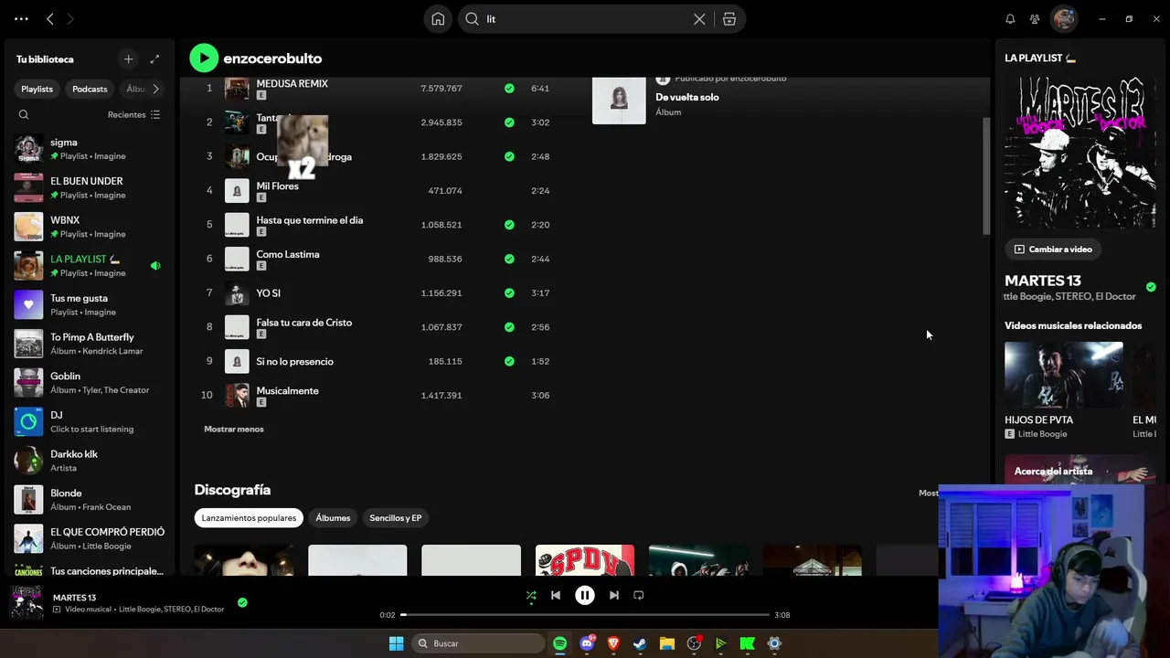Select the Podcasts filter chip
Viewport: 1170px width, 658px height.
point(90,89)
